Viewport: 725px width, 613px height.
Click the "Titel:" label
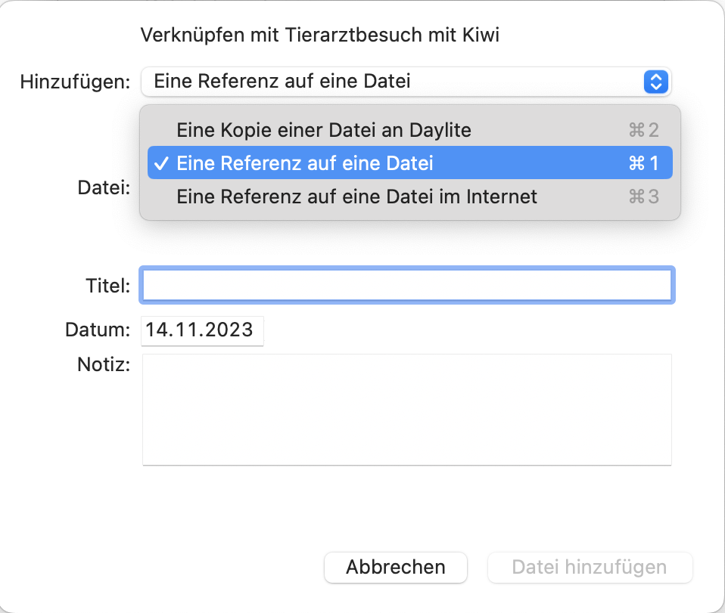[107, 286]
